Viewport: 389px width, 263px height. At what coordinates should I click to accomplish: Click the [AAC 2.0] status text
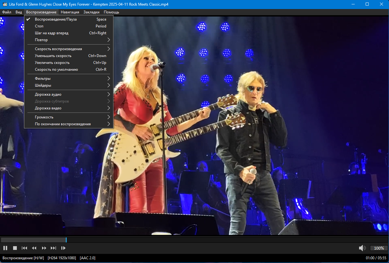pos(88,258)
